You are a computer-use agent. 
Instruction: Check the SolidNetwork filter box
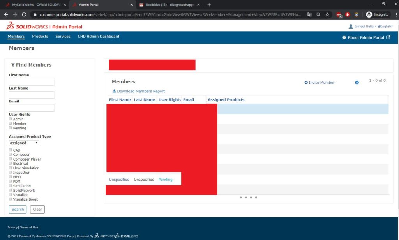(11, 190)
